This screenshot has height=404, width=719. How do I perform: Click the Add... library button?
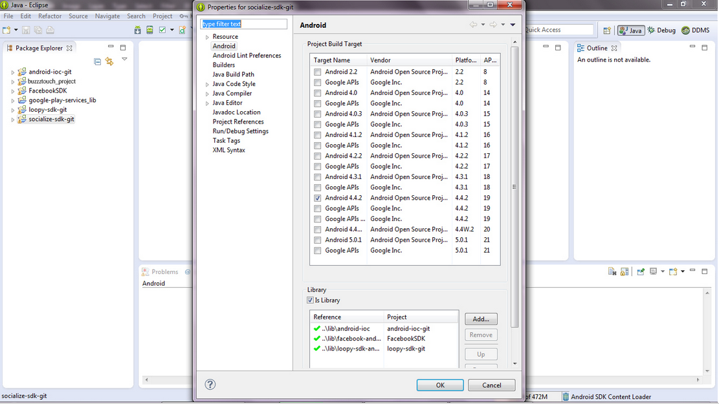[x=481, y=319]
